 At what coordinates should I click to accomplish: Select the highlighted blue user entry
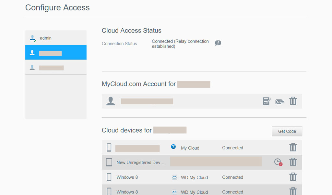56,53
